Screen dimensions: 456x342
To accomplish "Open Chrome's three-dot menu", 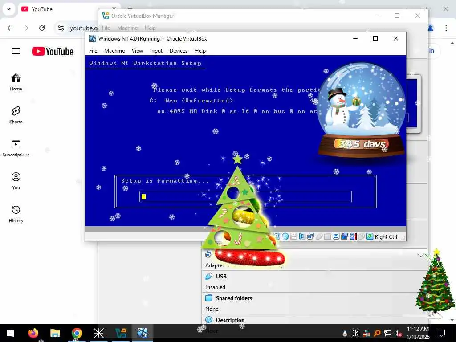I will 446,28.
